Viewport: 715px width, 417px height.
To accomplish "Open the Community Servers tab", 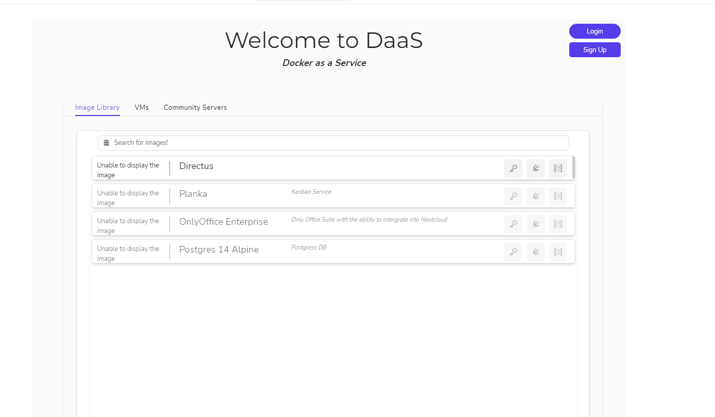I will (195, 107).
